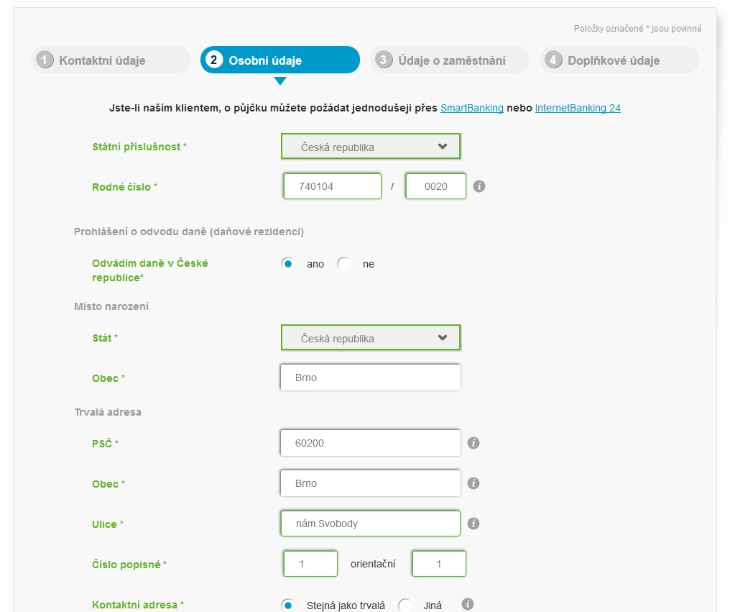The width and height of the screenshot is (735, 612).
Task: Click the info icon next to Kontaktní adresa
Action: click(467, 604)
